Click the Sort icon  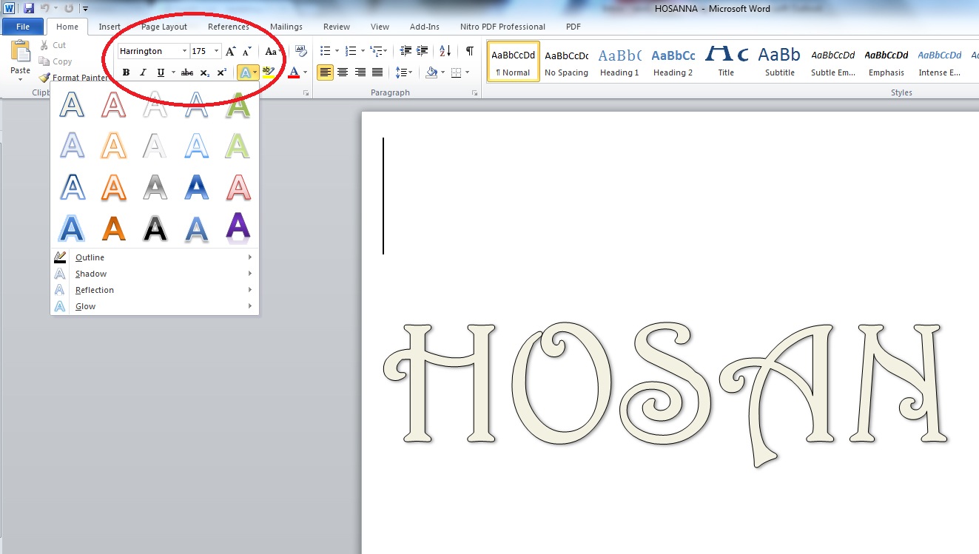click(444, 50)
